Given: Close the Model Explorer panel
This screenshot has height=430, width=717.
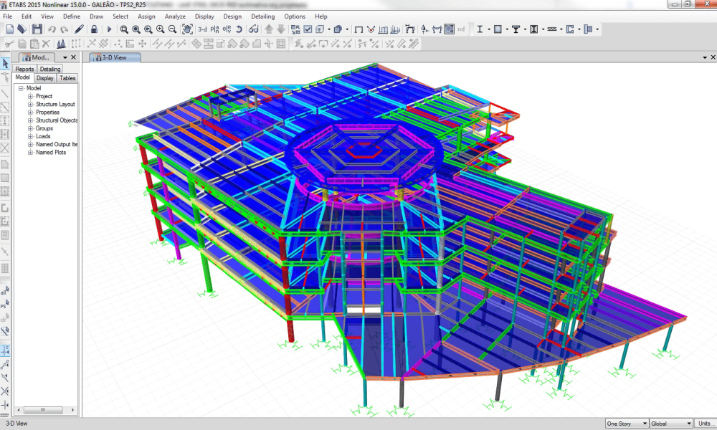Looking at the screenshot, I should (x=74, y=57).
